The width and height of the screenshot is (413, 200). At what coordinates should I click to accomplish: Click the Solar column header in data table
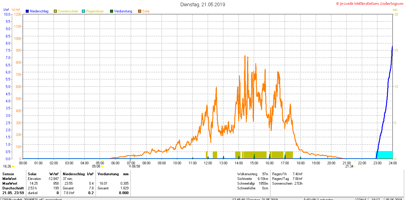tap(32, 174)
